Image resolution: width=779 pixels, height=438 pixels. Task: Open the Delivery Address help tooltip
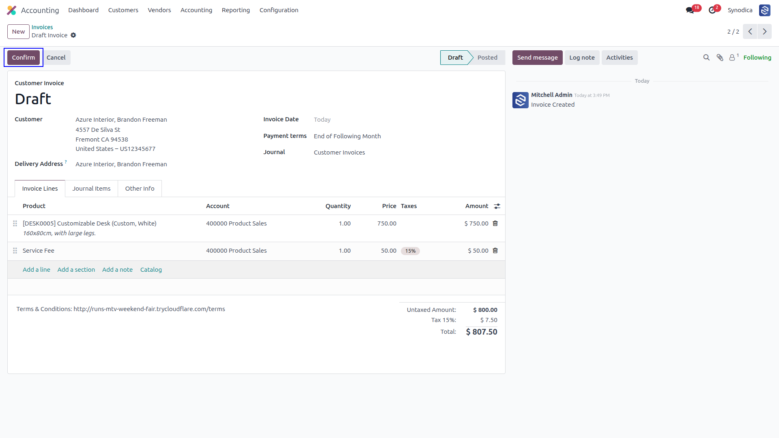click(66, 162)
